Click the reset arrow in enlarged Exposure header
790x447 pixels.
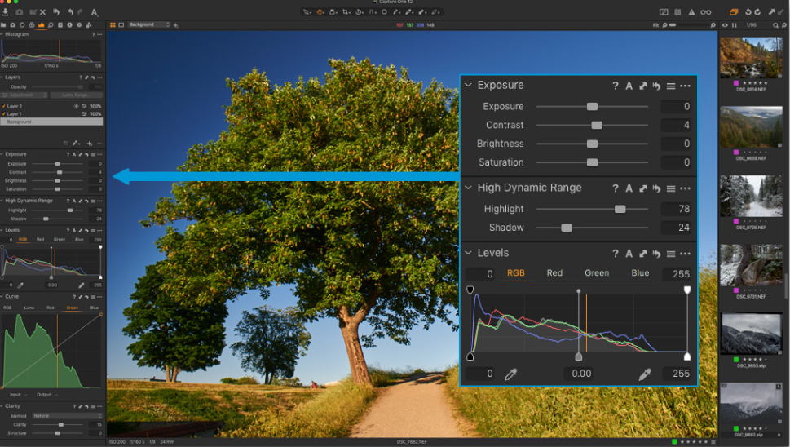click(x=656, y=86)
